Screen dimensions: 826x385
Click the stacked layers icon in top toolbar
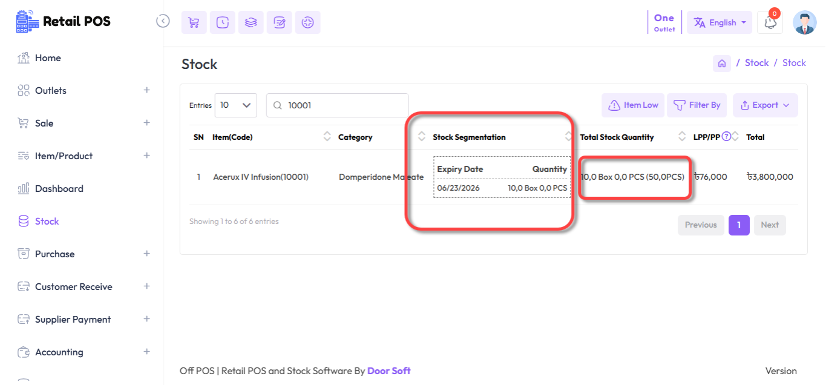[251, 22]
